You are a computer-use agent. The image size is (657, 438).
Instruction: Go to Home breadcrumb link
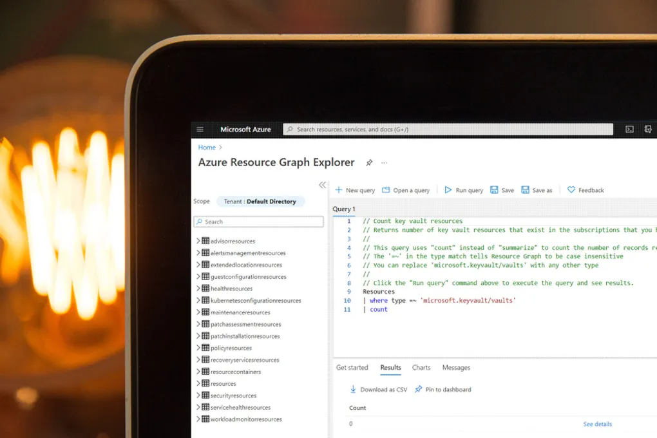click(x=207, y=148)
